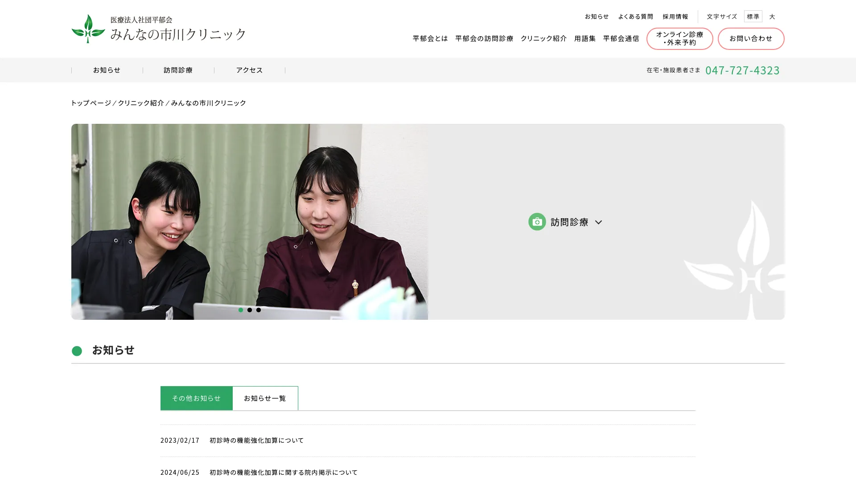Click the date 2024/06/25

click(180, 472)
